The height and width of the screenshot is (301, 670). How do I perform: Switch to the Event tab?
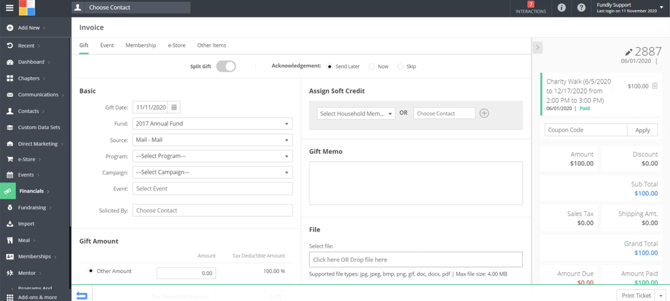pyautogui.click(x=107, y=45)
